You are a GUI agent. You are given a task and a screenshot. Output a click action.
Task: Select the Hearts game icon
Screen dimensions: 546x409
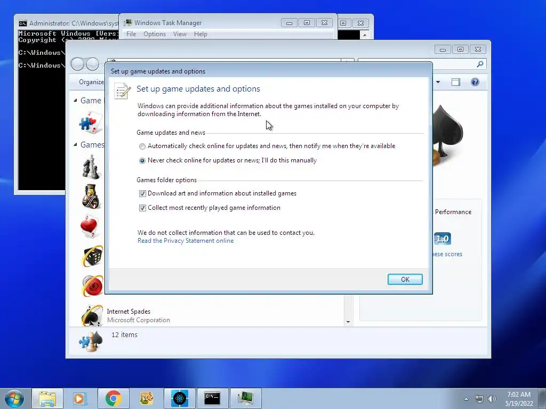(x=90, y=226)
